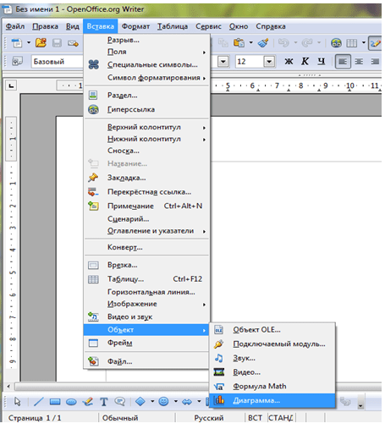Select Специальные символы... menu entry

pyautogui.click(x=146, y=64)
